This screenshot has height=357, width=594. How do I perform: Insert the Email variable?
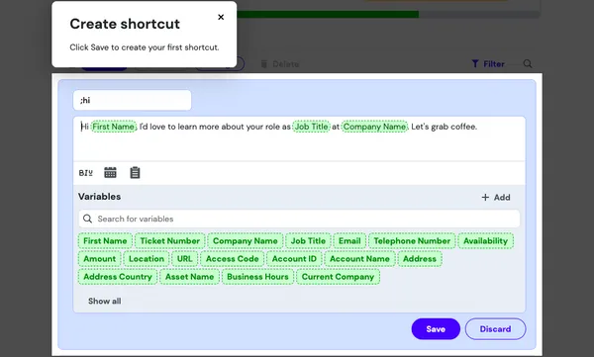(x=349, y=240)
